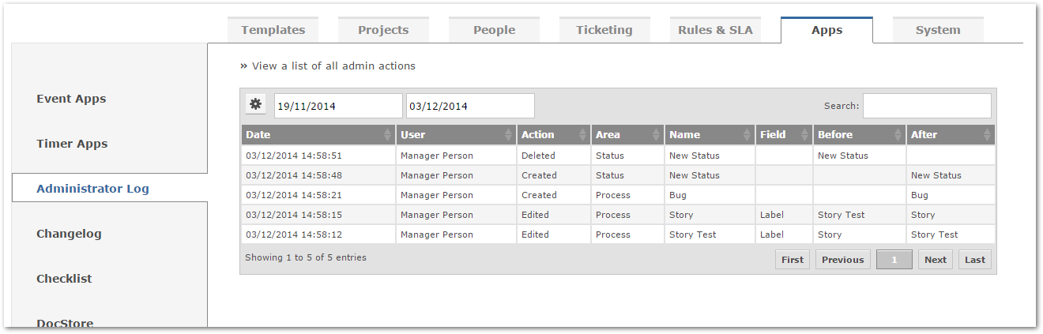Sort by Action column arrows
Viewport: 1043px width, 334px height.
coord(583,135)
